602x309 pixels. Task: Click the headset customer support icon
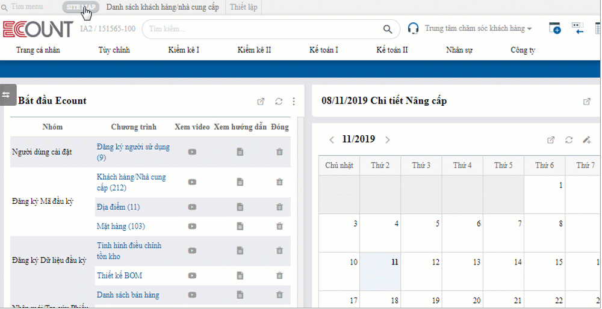(x=413, y=29)
